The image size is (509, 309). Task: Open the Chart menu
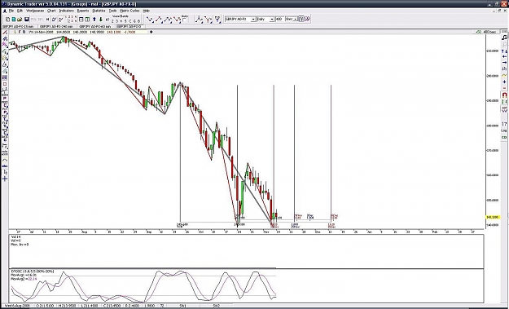tap(51, 11)
